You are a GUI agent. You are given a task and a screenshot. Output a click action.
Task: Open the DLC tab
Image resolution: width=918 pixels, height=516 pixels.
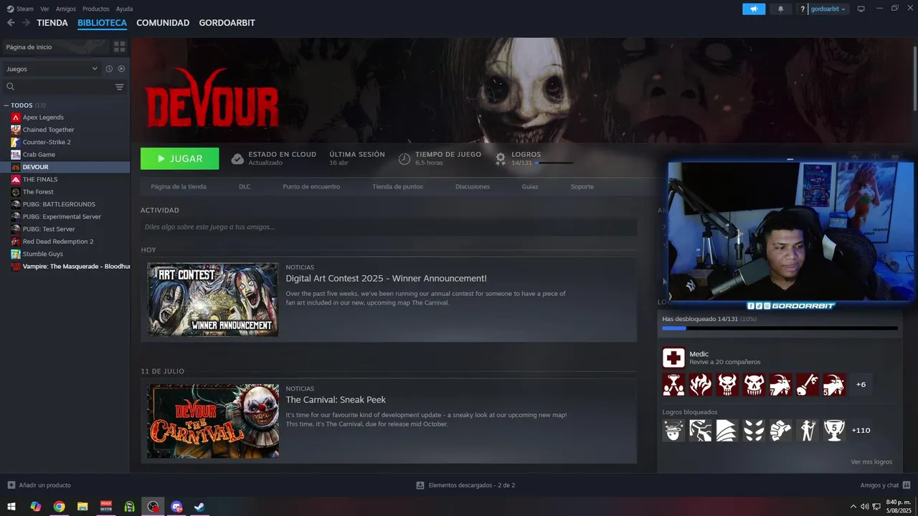pos(245,186)
